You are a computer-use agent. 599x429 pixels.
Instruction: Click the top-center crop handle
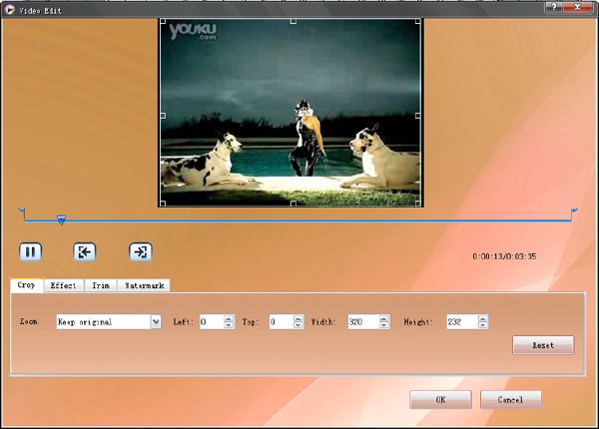[x=293, y=21]
